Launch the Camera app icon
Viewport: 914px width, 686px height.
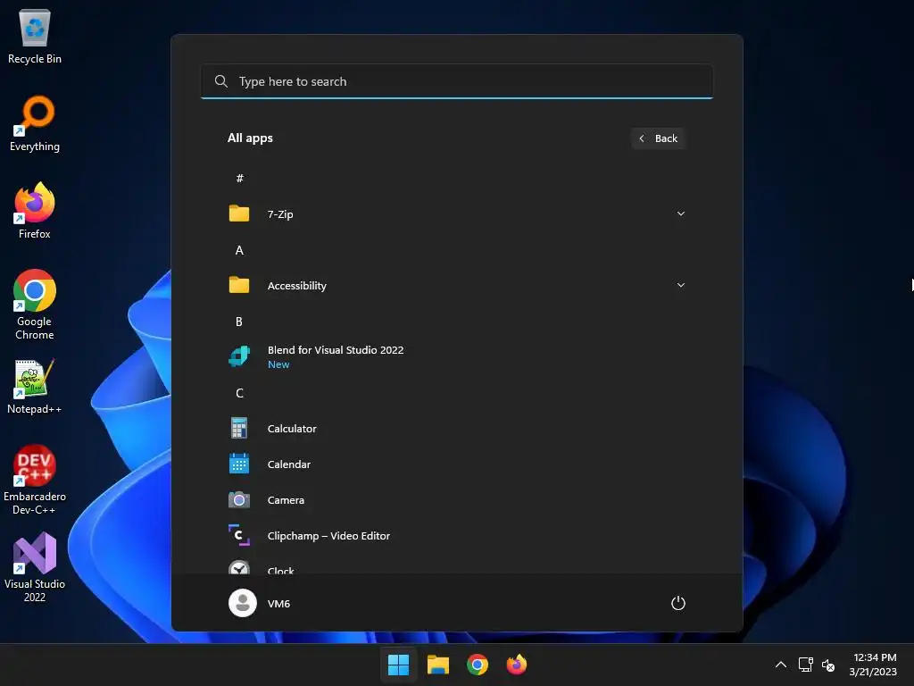click(x=239, y=500)
